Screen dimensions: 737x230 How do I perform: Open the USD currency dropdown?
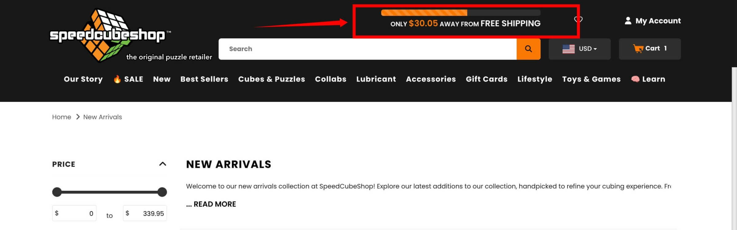[579, 49]
